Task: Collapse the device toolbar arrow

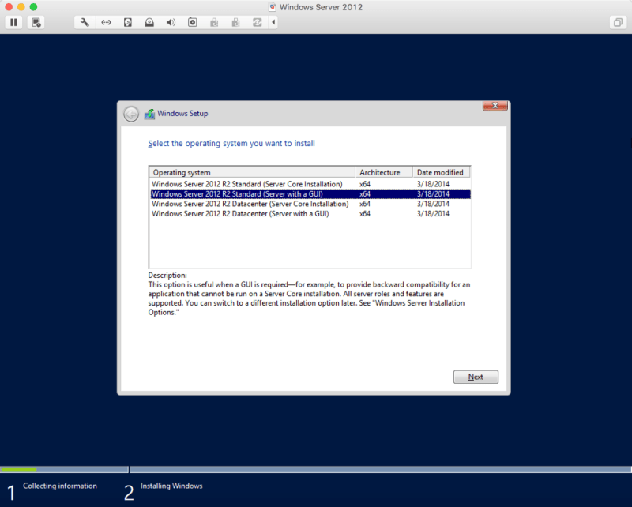Action: tap(273, 22)
